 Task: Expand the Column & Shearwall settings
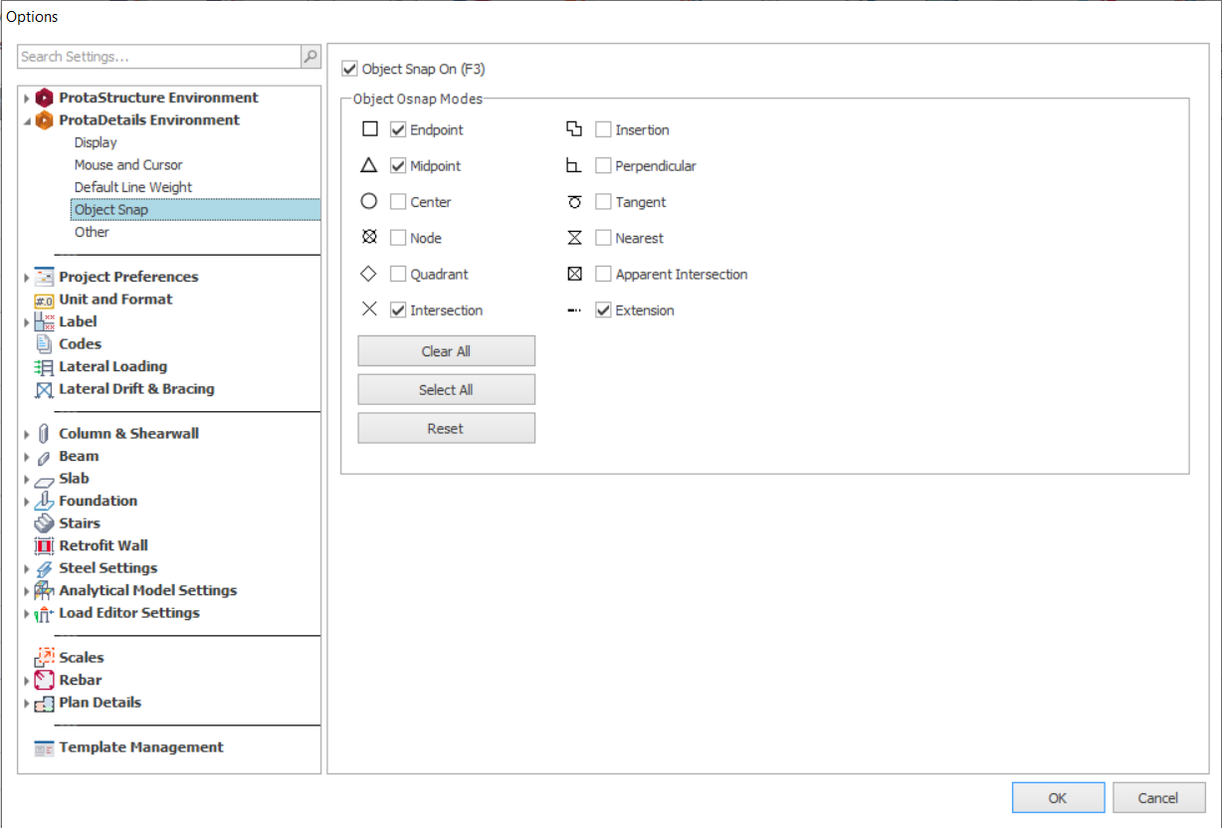click(27, 434)
